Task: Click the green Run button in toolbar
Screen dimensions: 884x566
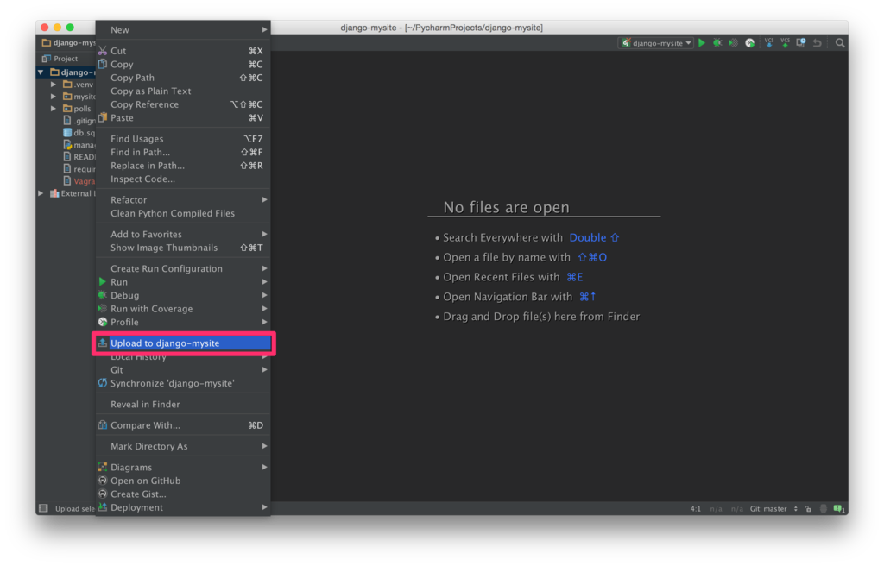Action: click(x=702, y=43)
